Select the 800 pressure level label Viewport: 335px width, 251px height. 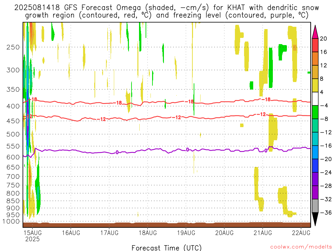coord(13,193)
